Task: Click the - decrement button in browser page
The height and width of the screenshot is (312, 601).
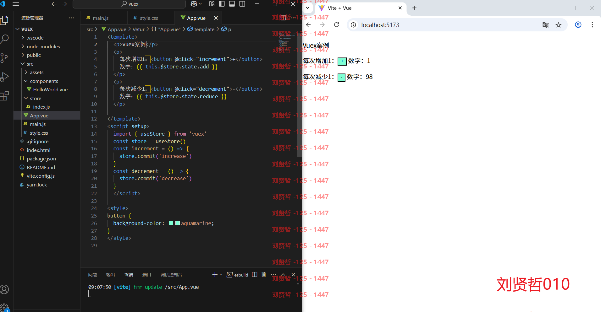Action: click(341, 77)
